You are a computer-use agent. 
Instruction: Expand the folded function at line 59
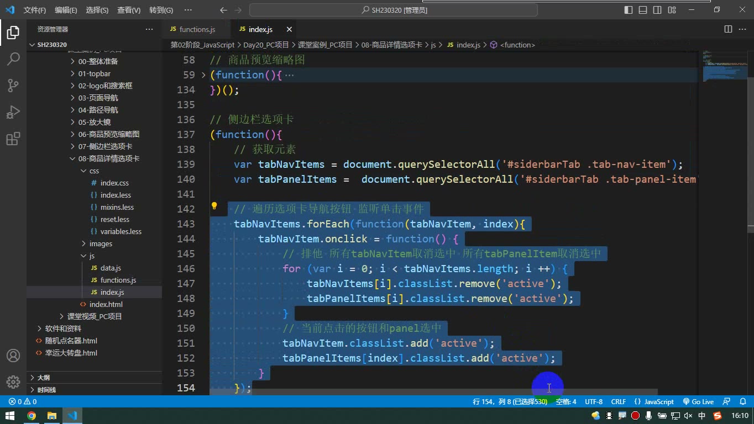203,75
